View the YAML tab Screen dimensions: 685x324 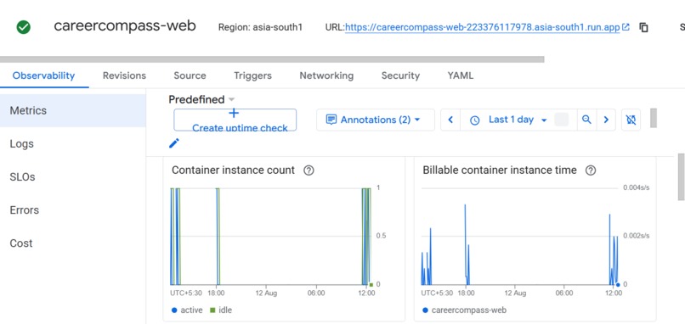tap(460, 75)
